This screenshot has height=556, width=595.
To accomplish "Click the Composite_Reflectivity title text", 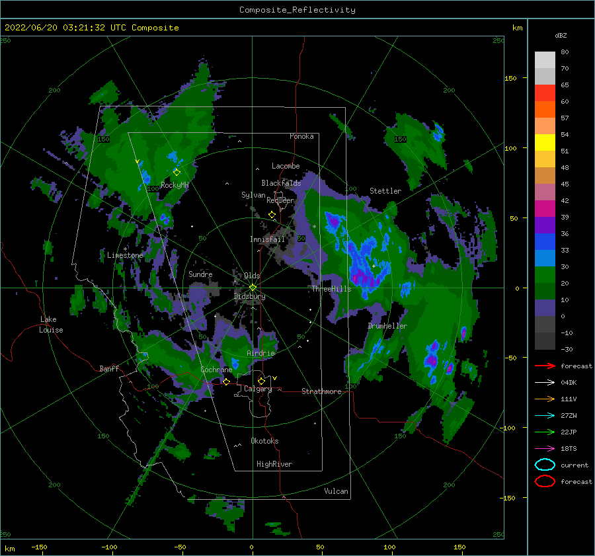I will click(x=297, y=10).
